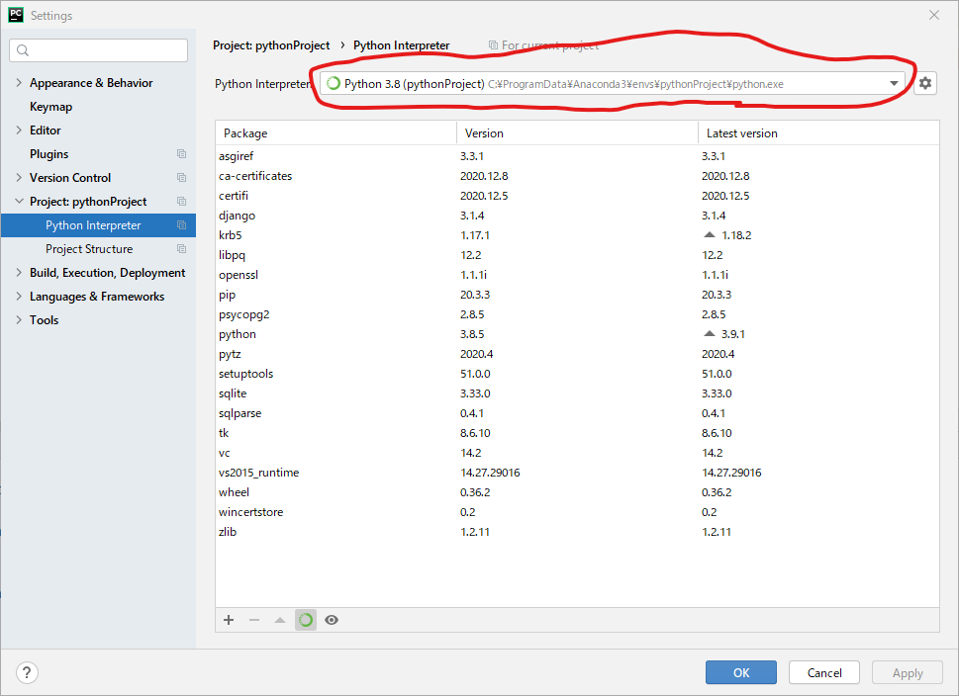Click the project icon beside Project Structure
The width and height of the screenshot is (959, 696).
point(182,249)
